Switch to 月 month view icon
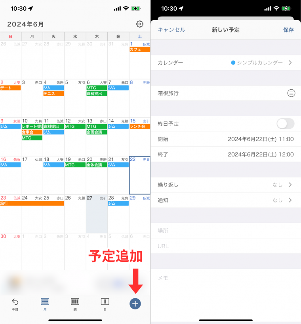301x324 pixels. (x=45, y=302)
